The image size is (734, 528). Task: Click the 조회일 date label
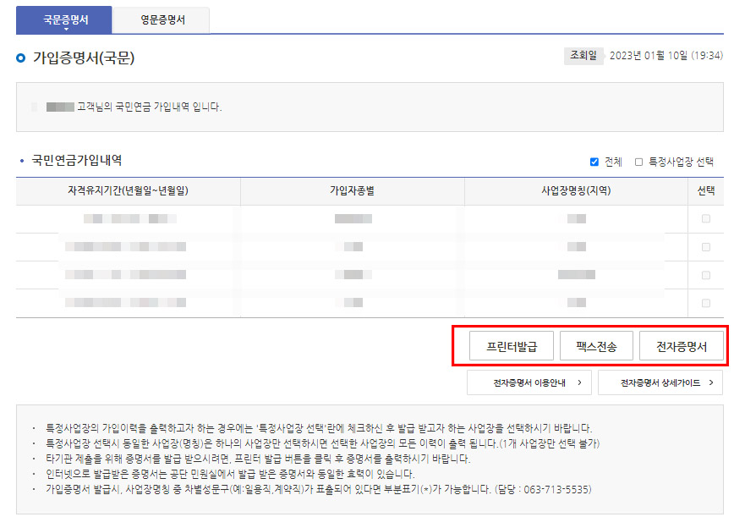tap(585, 53)
